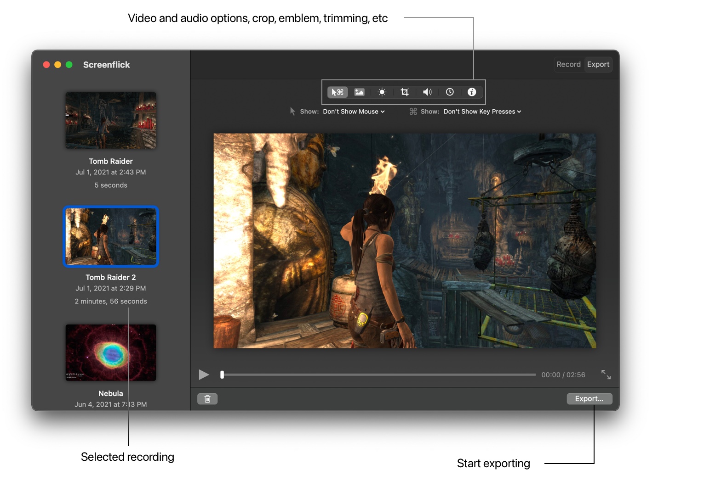The image size is (721, 481).
Task: Click the "Jul 1, 2021 at 2:43 PM" date
Action: (x=111, y=172)
